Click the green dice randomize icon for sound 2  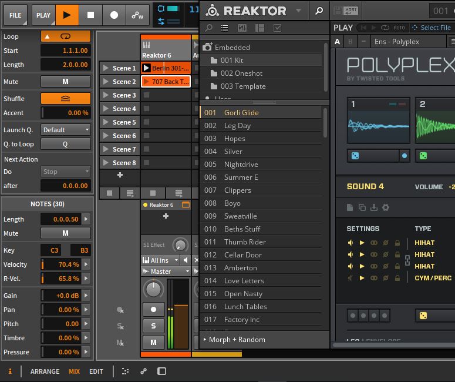tap(423, 156)
